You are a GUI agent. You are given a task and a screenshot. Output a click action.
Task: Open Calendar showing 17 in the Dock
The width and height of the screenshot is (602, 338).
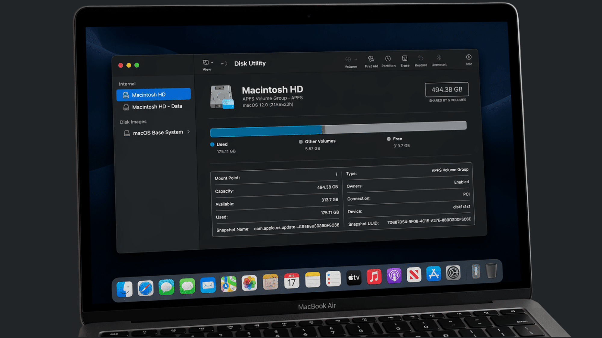(x=292, y=281)
